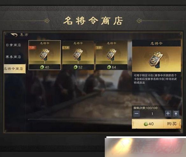Click the horizontal scrollbar below item list
This screenshot has height=157, width=186.
78,120
